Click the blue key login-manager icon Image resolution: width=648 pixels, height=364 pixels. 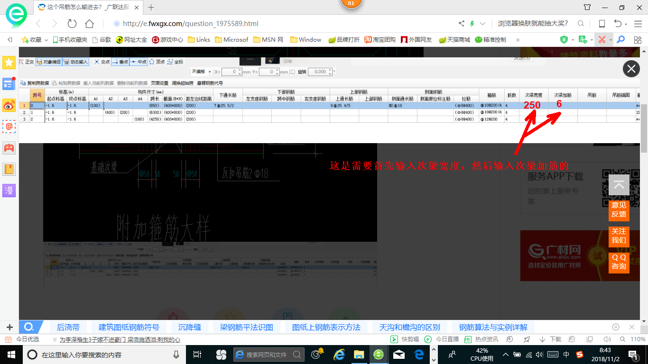(x=620, y=40)
